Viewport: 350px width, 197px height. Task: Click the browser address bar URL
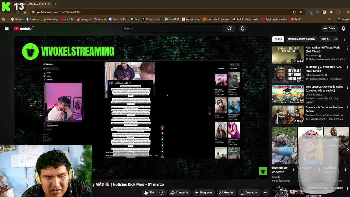[x=59, y=12]
